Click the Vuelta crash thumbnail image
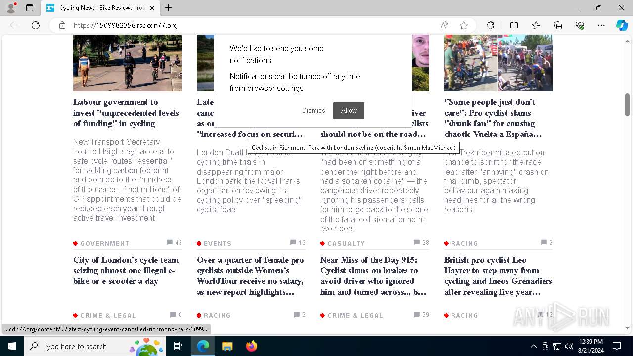Screen dimensions: 633x356 (498, 63)
